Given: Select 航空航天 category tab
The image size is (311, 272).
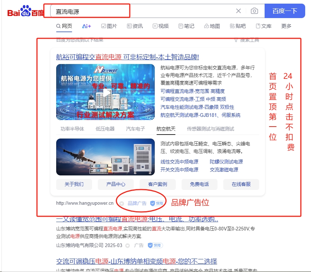Looking at the screenshot, I should pos(166,129).
